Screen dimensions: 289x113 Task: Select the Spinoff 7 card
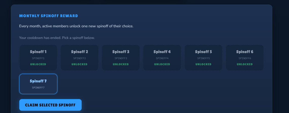pos(38,84)
